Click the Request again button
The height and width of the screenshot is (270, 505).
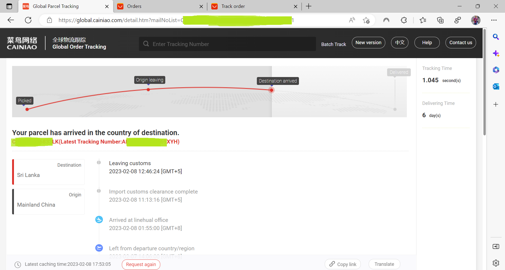tap(141, 264)
